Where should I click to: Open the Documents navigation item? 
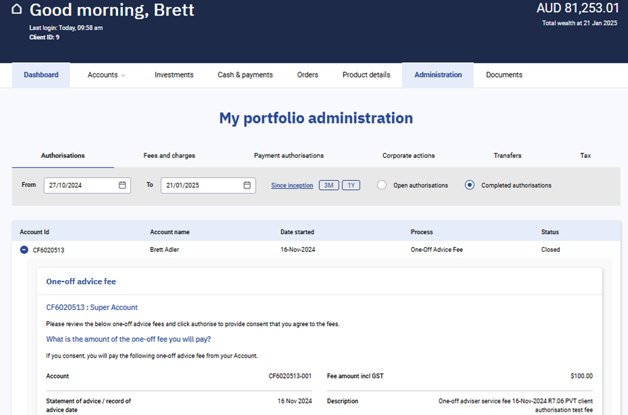click(504, 75)
